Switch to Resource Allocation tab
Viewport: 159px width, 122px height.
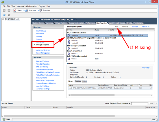tap(77, 23)
